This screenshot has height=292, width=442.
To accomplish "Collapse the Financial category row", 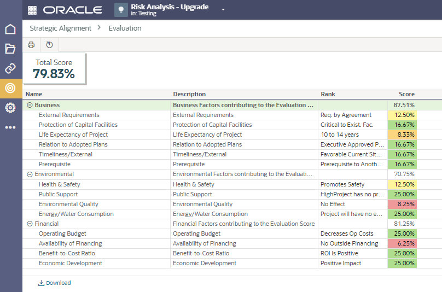I will coord(30,224).
